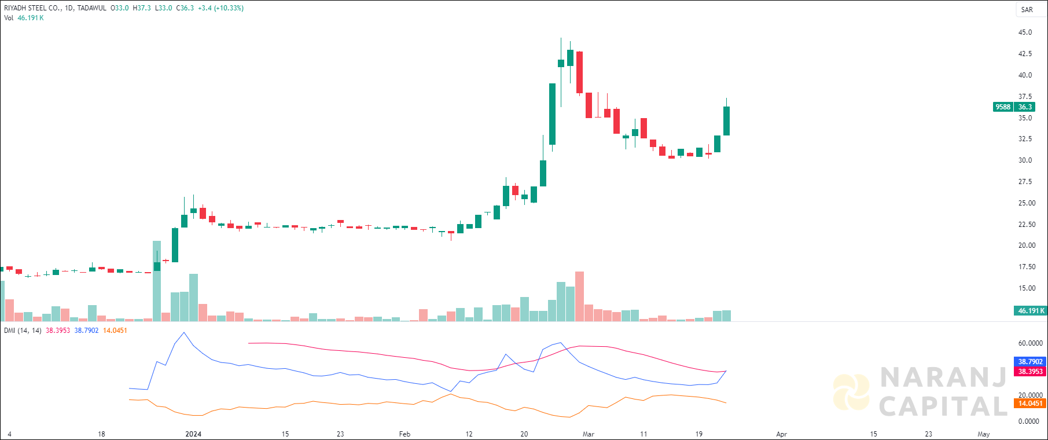Click the 9588 countdown tag on price scale

coord(1003,107)
